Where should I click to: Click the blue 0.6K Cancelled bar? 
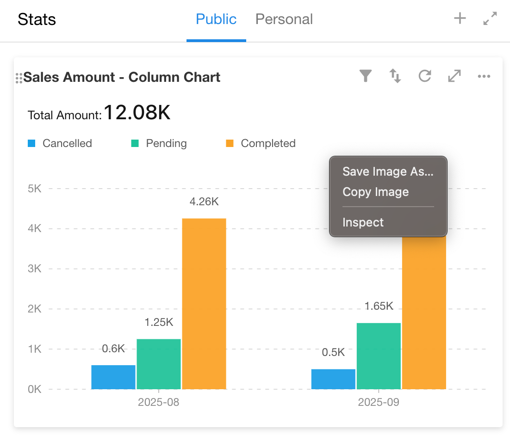(113, 377)
